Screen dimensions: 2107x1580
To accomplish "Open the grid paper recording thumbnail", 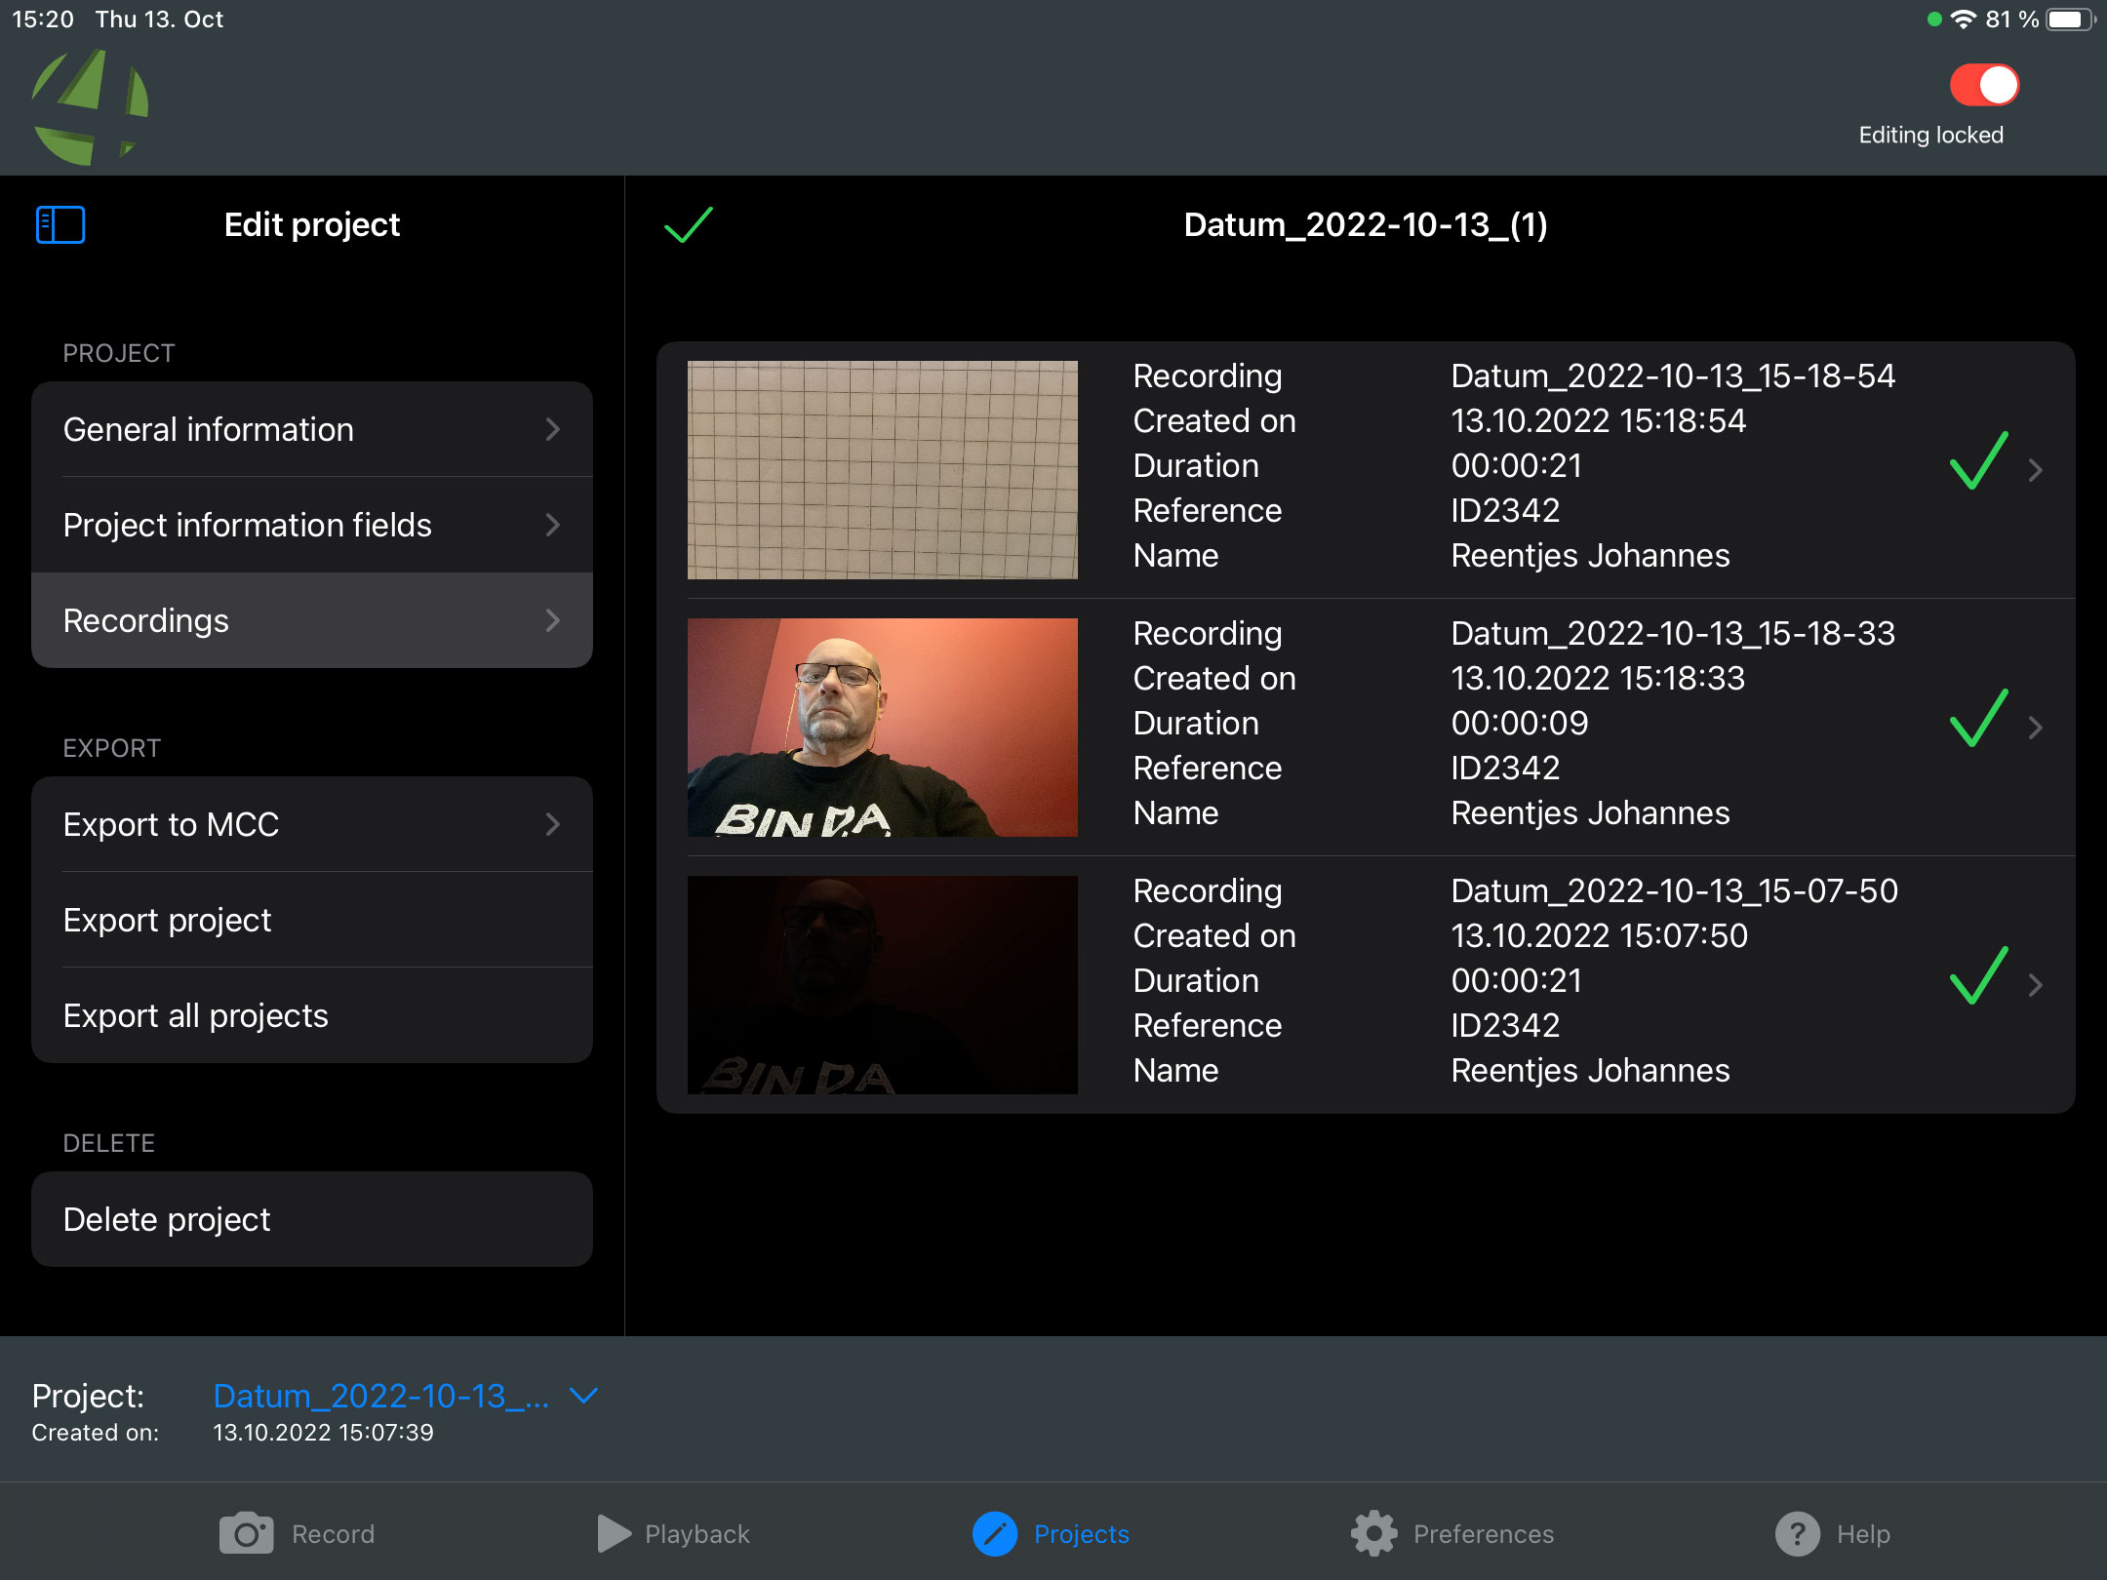I will 883,470.
